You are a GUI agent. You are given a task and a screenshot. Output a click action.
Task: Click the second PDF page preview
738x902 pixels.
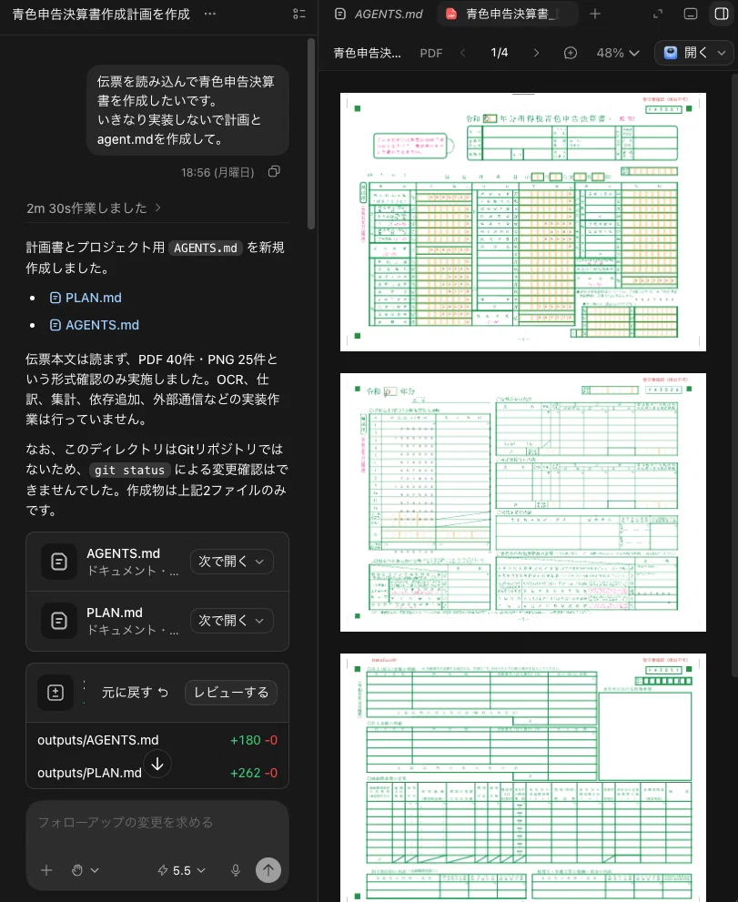pyautogui.click(x=523, y=502)
